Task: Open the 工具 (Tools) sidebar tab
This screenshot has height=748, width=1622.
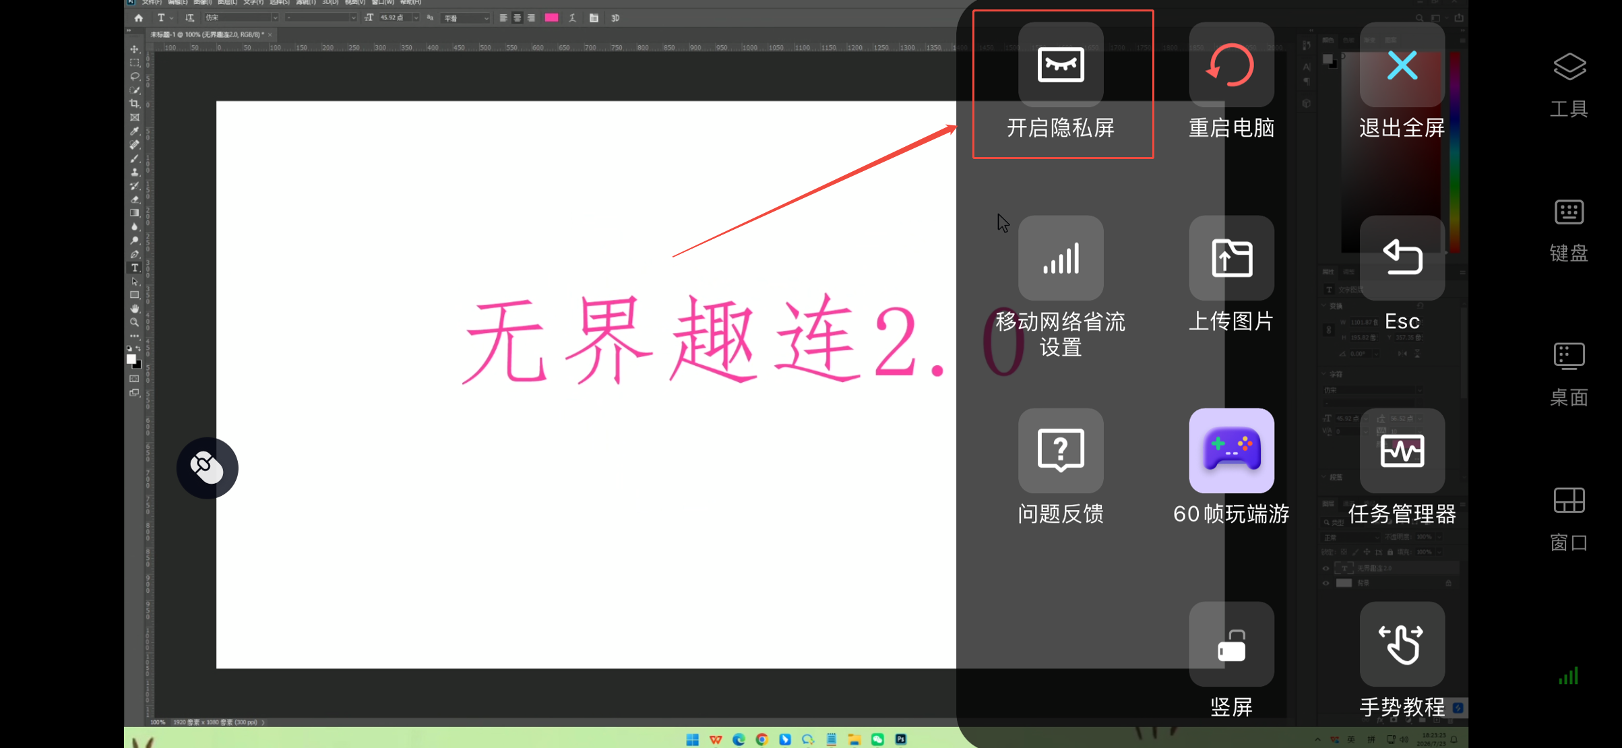Action: tap(1569, 85)
